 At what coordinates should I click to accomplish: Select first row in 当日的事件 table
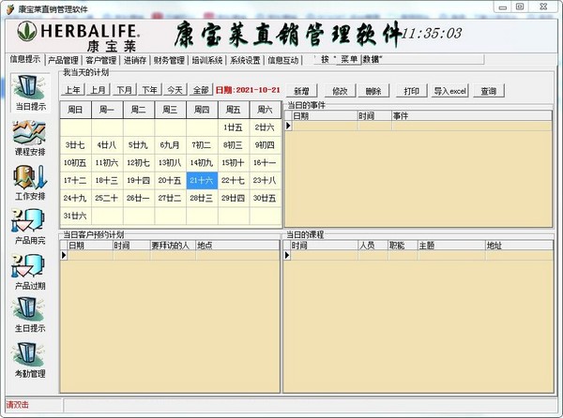(x=418, y=126)
